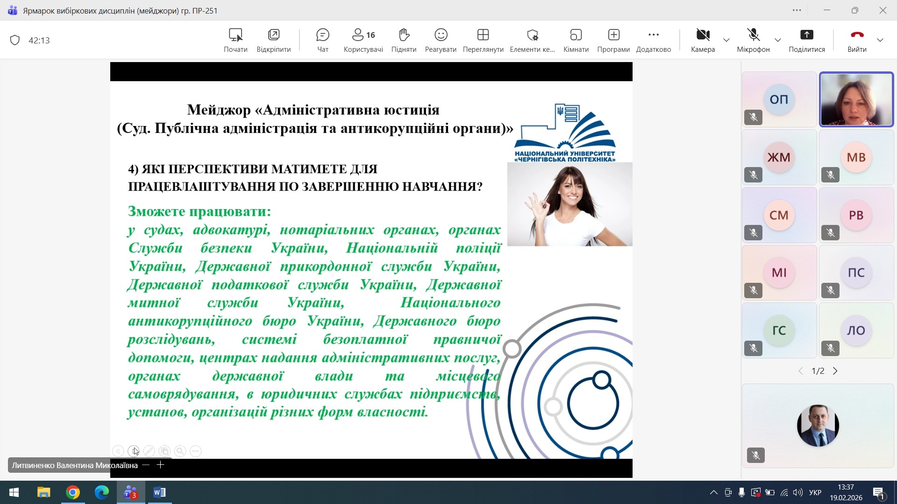Screen dimensions: 897x504
Task: Open Word from the Windows taskbar
Action: click(x=159, y=492)
